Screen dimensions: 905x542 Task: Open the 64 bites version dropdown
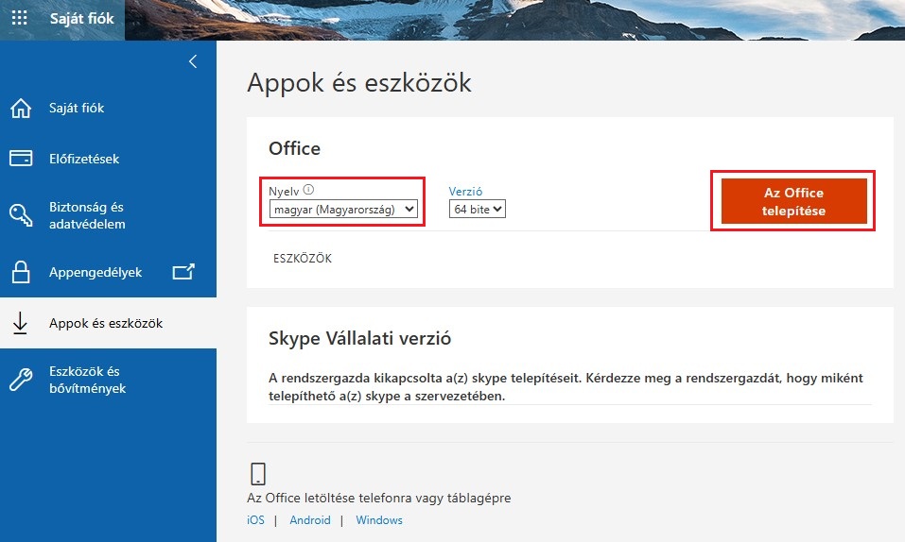point(478,210)
